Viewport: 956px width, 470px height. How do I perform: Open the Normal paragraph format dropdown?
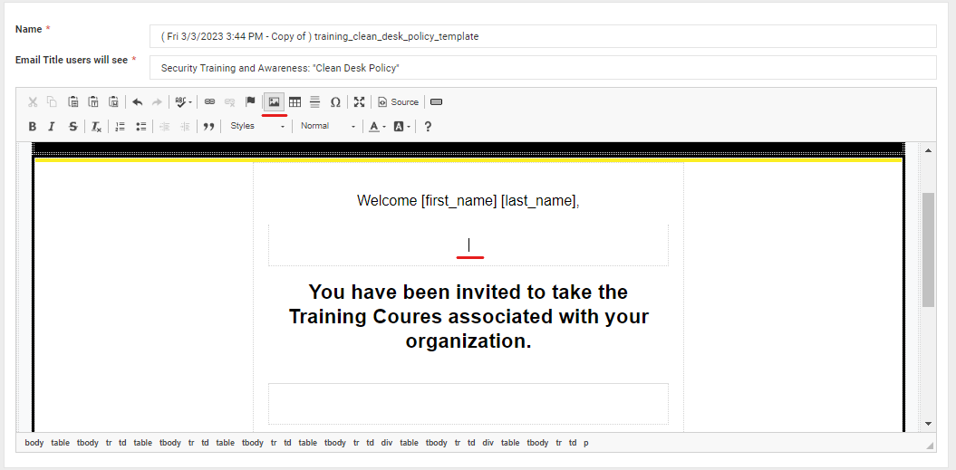click(x=327, y=127)
